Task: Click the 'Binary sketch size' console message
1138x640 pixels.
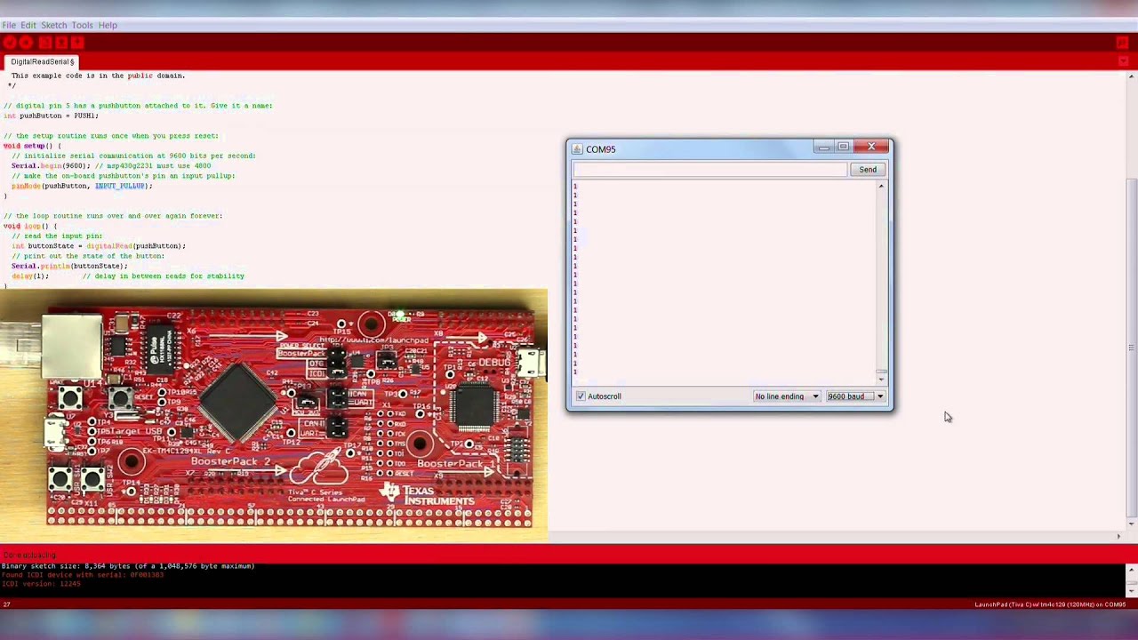Action: click(128, 566)
